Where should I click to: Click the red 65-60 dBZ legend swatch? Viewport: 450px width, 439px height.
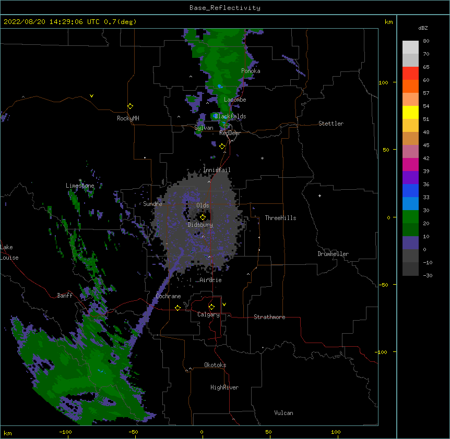point(410,74)
